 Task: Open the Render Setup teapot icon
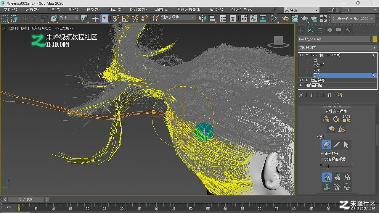(x=286, y=19)
